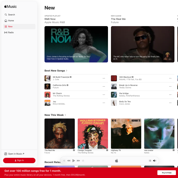
Task: Open the Search field in sidebar
Action: (x=19, y=15)
